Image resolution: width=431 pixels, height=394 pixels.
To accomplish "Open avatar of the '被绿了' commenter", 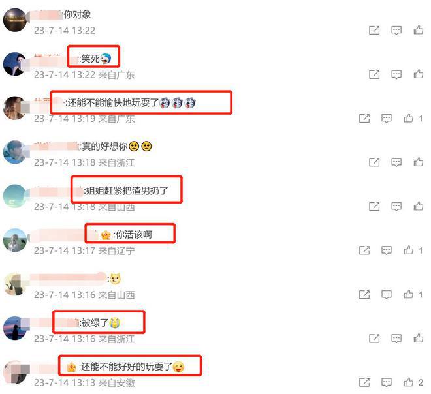I will point(14,328).
